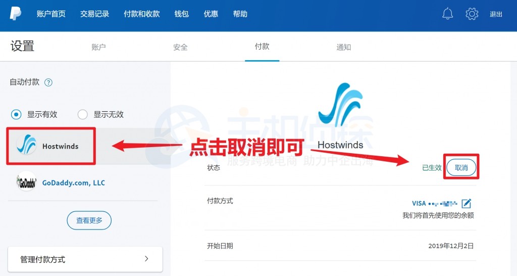The image size is (517, 276).
Task: Open 钱包 menu item
Action: [182, 14]
